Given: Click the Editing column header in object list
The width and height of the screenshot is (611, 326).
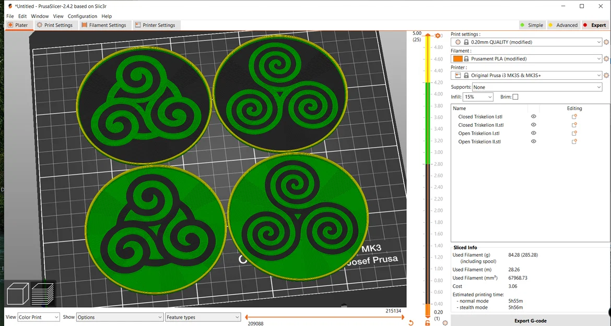Looking at the screenshot, I should 574,108.
